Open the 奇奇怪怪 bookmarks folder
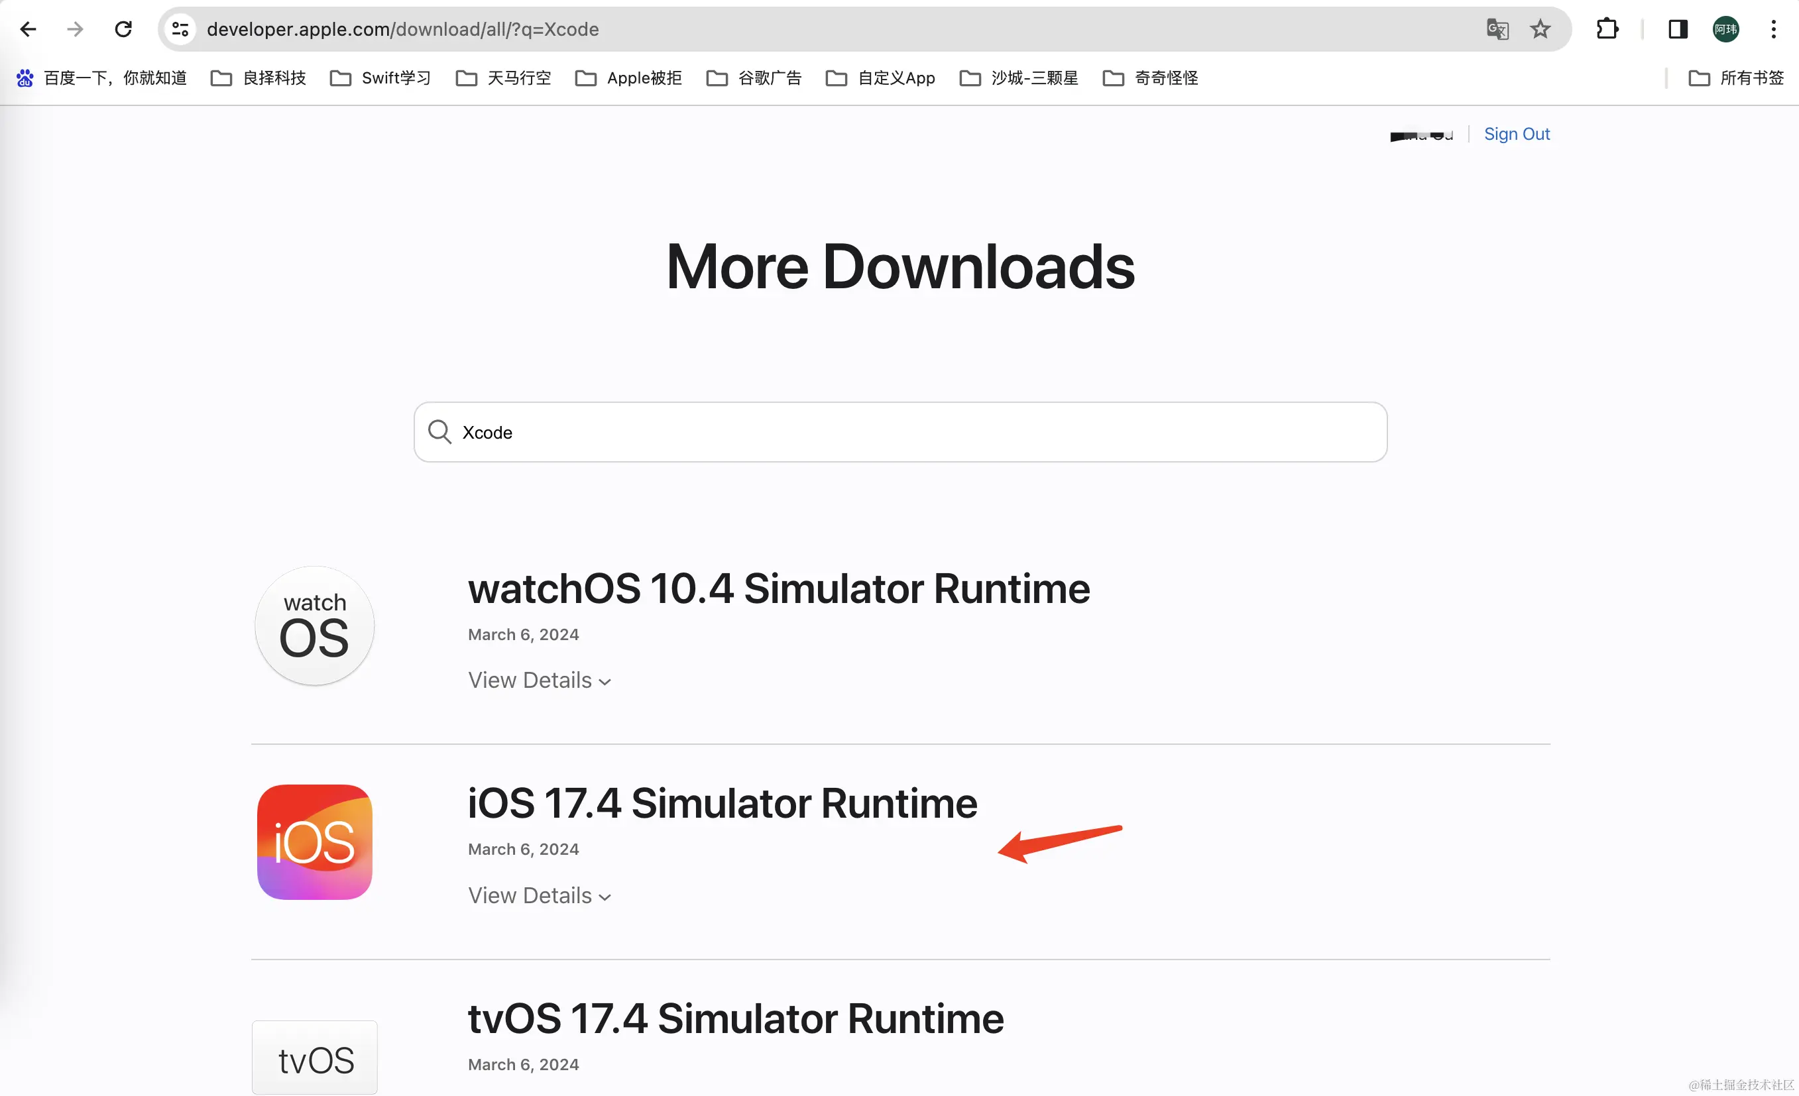The width and height of the screenshot is (1799, 1096). 1151,78
